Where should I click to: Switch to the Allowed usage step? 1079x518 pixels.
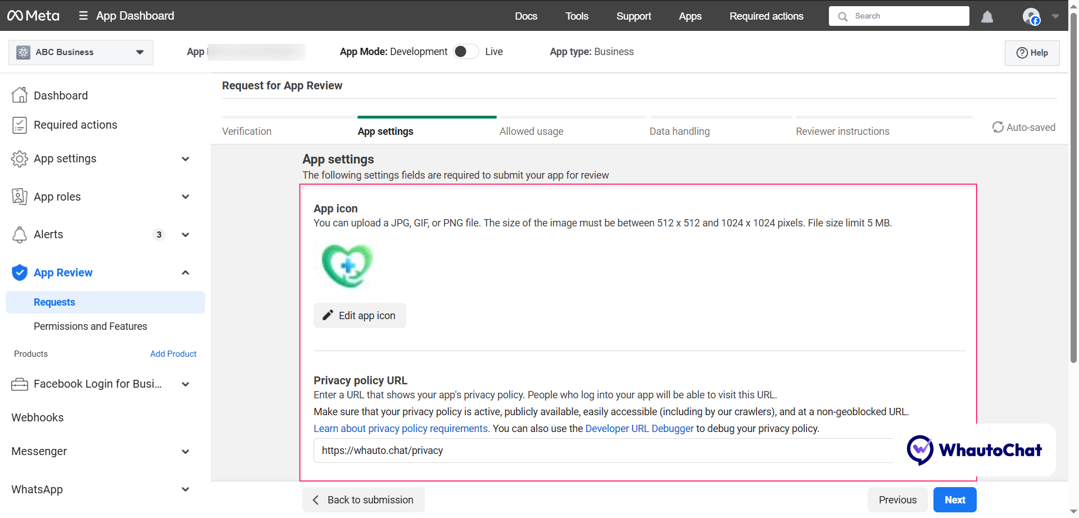click(531, 131)
